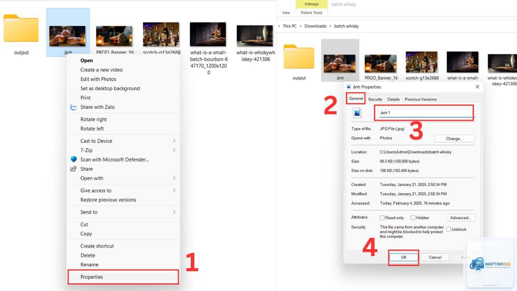Choose Set as desktop background
Image resolution: width=517 pixels, height=291 pixels.
pyautogui.click(x=110, y=88)
